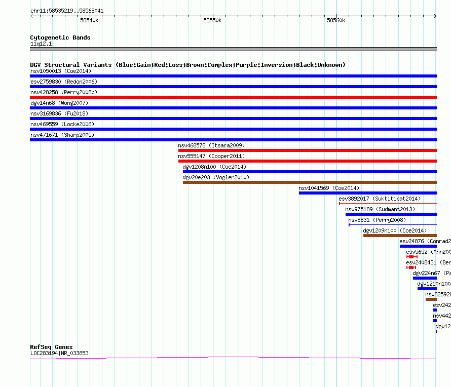Open the nsv975189 (Sudmant2013) label
Screen dimensions: 451x387
tap(380, 209)
